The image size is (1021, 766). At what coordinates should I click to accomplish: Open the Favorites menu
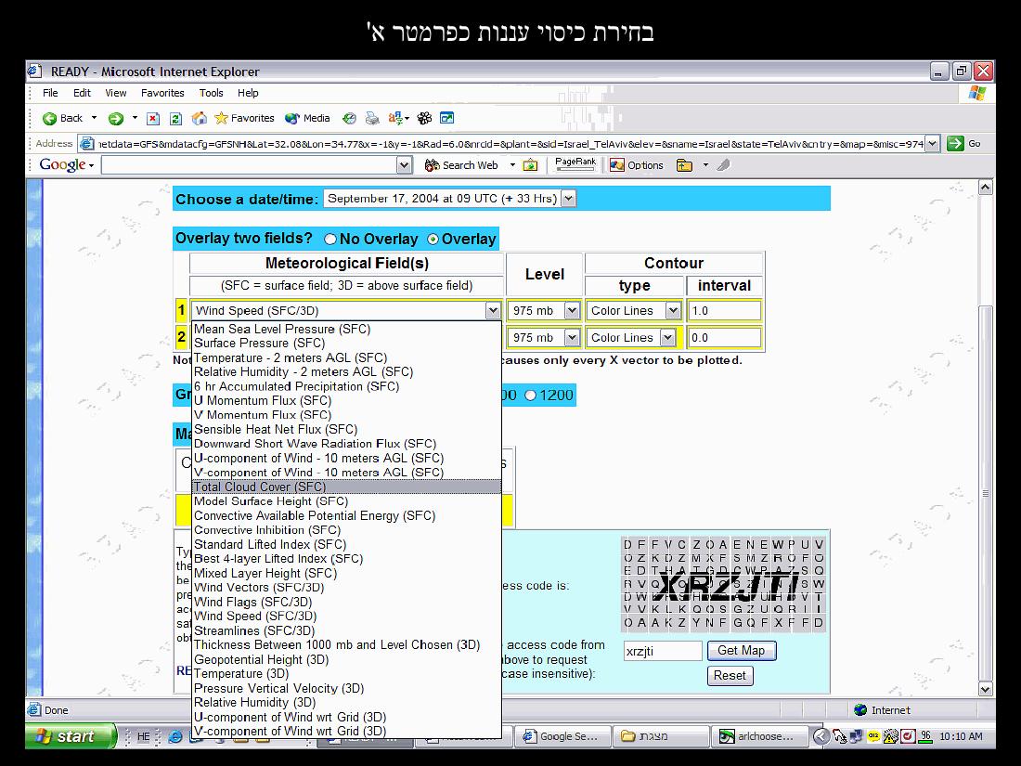coord(162,93)
